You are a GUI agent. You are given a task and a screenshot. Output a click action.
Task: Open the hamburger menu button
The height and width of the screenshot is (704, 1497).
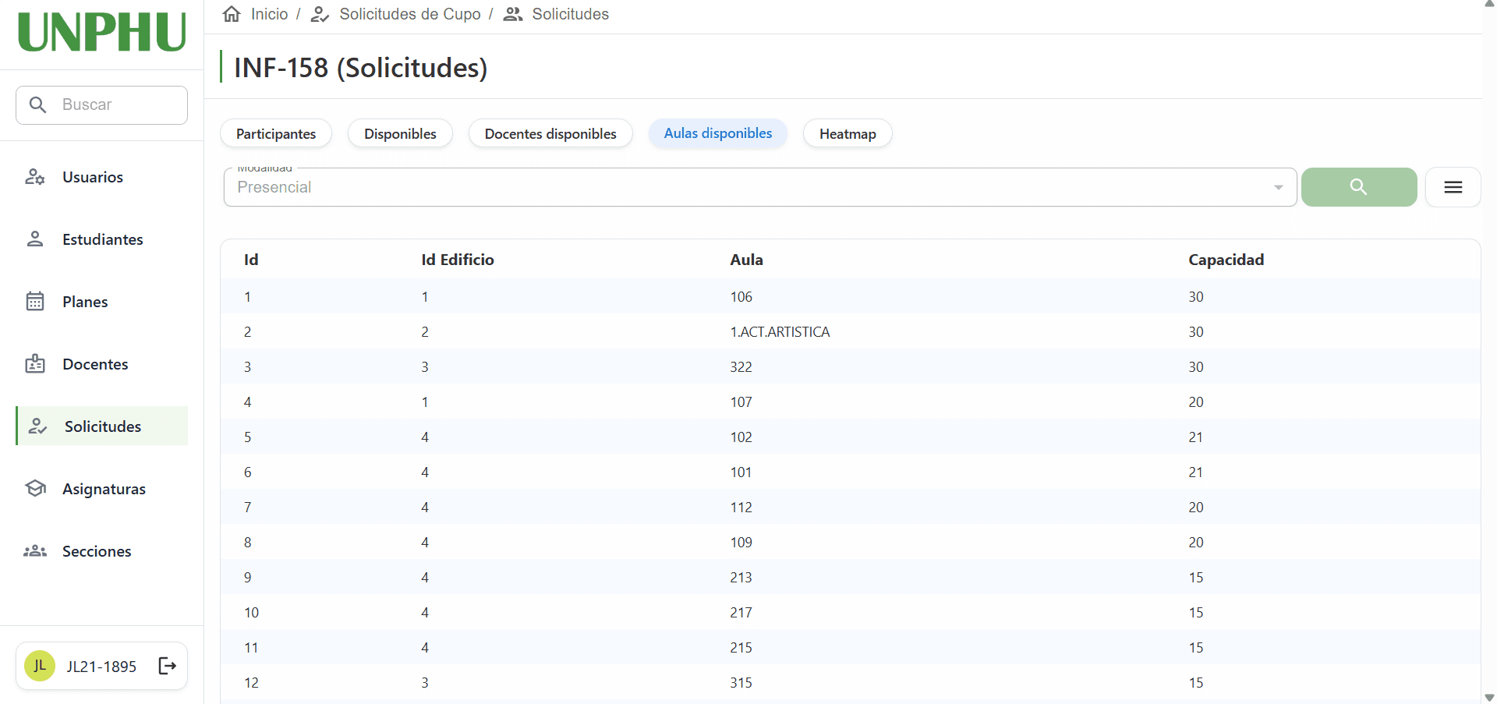coord(1453,187)
